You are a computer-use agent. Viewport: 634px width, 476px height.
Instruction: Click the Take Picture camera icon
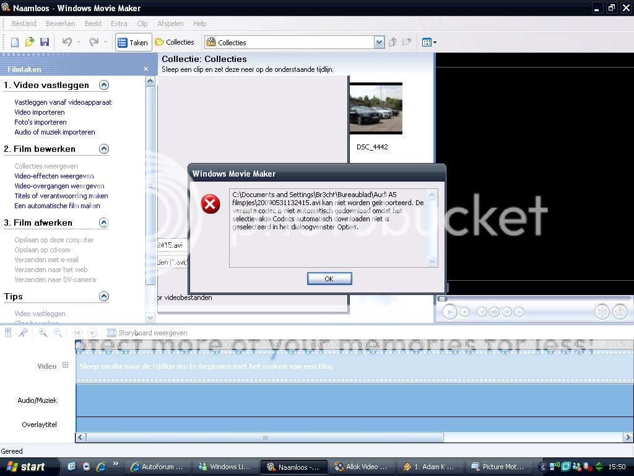coord(620,312)
